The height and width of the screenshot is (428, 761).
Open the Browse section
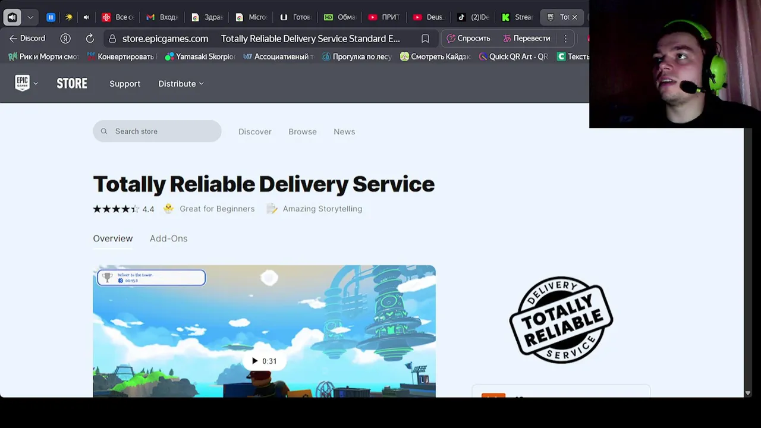(x=303, y=131)
